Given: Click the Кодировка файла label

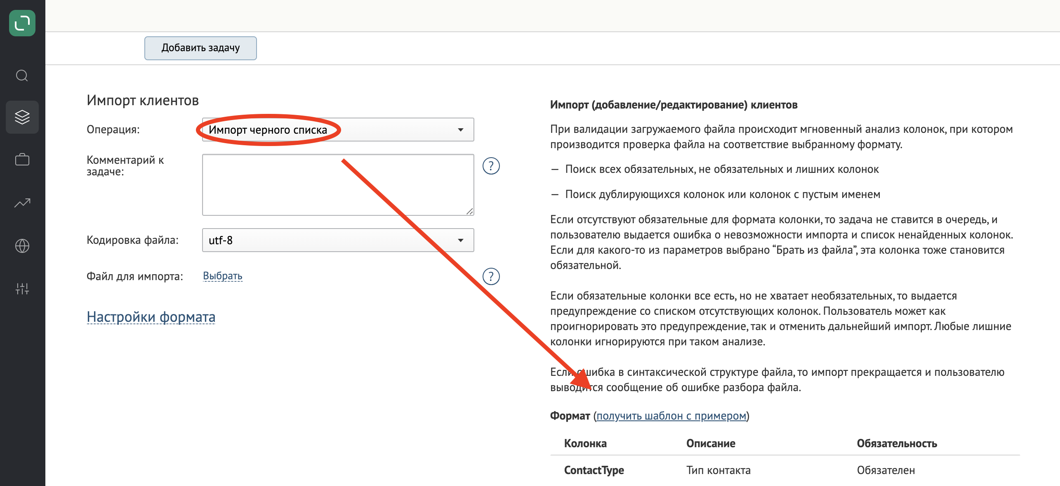Looking at the screenshot, I should coord(132,240).
